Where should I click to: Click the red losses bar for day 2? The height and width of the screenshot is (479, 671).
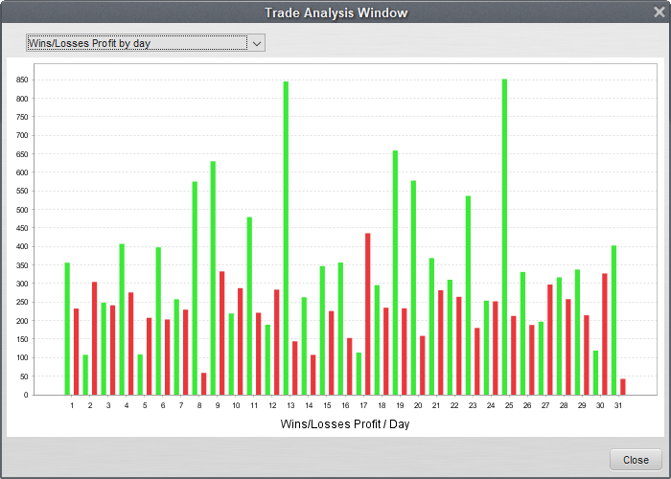pyautogui.click(x=94, y=338)
